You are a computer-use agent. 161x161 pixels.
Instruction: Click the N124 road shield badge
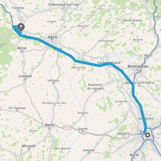point(67,127)
